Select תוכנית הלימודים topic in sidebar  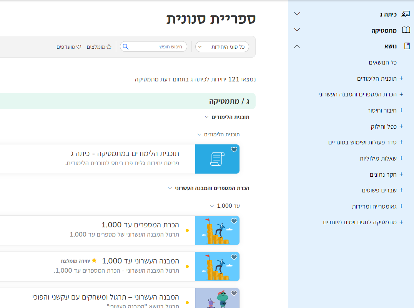(377, 79)
